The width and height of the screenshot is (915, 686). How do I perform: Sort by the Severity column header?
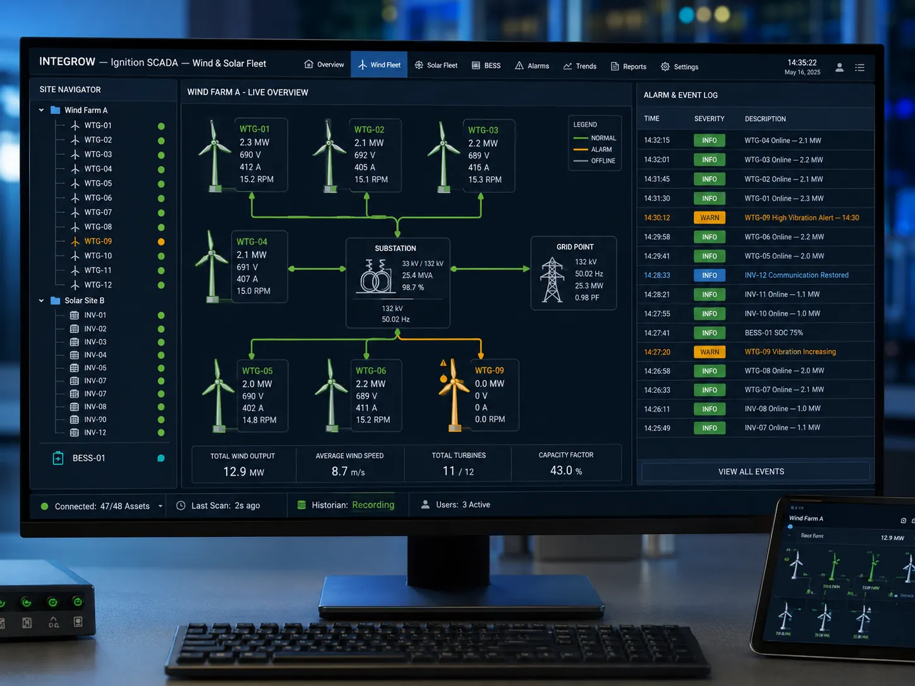point(709,119)
